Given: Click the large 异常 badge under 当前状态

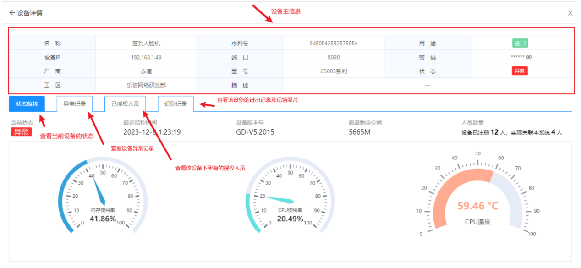Looking at the screenshot, I should pyautogui.click(x=21, y=132).
